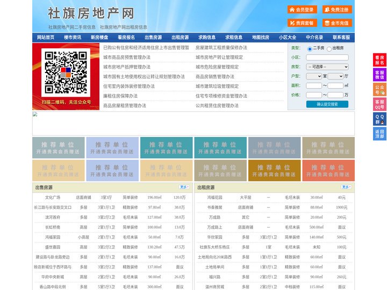Viewport: 387px width, 290px height.
Task: Click the orange-red 推荐单位 tile
Action: click(x=328, y=170)
